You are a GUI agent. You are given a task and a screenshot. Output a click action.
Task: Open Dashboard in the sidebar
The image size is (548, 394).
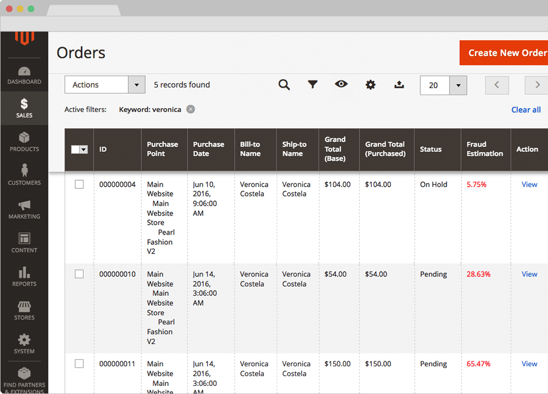pyautogui.click(x=24, y=75)
